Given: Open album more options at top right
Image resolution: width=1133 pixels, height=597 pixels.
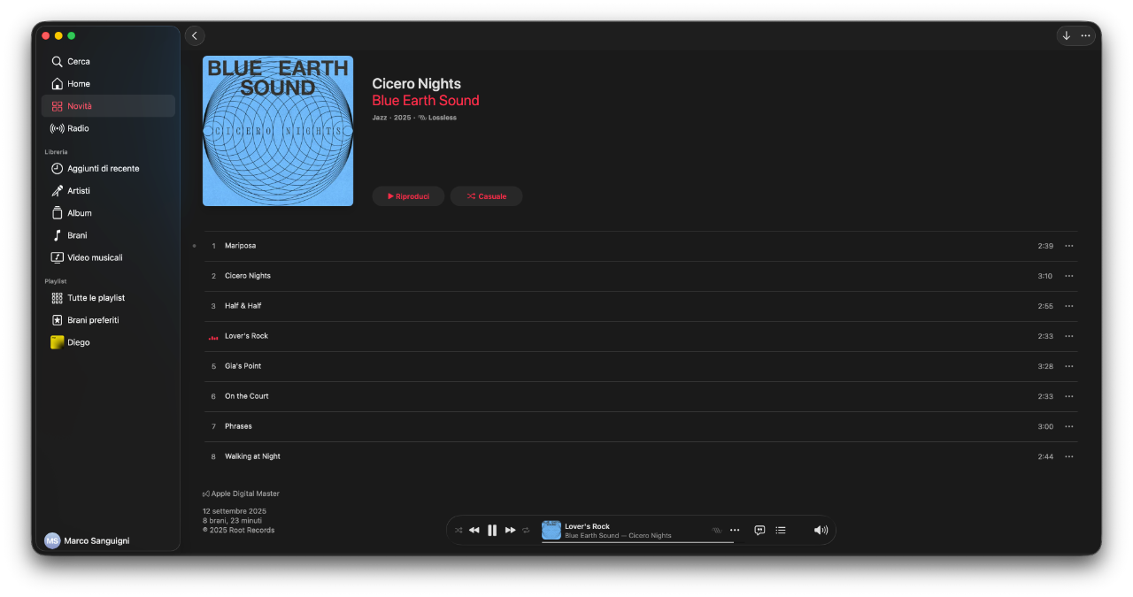Looking at the screenshot, I should [x=1086, y=35].
